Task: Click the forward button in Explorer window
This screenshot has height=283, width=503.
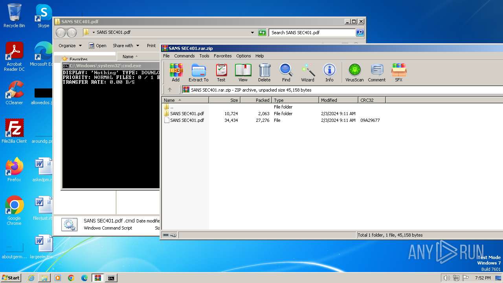Action: click(x=72, y=33)
